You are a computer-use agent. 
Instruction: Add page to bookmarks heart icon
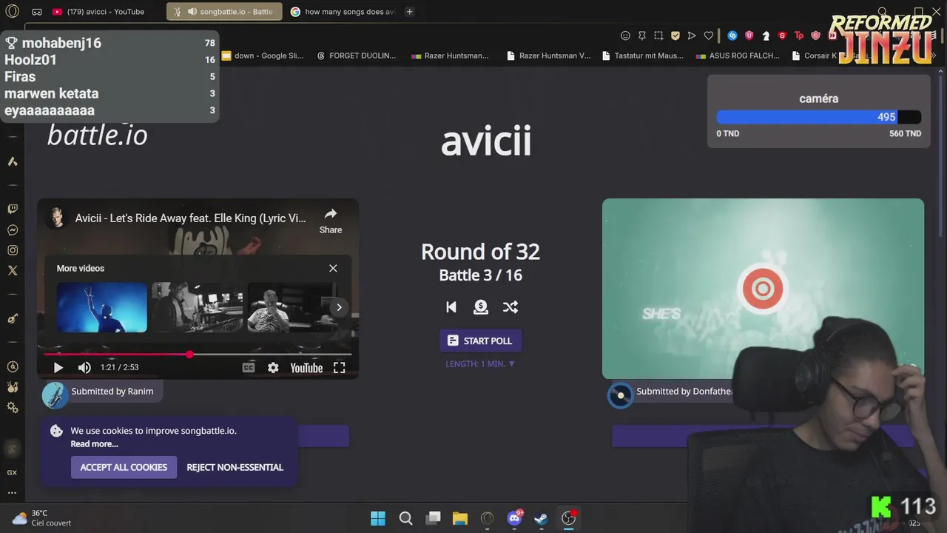(708, 36)
